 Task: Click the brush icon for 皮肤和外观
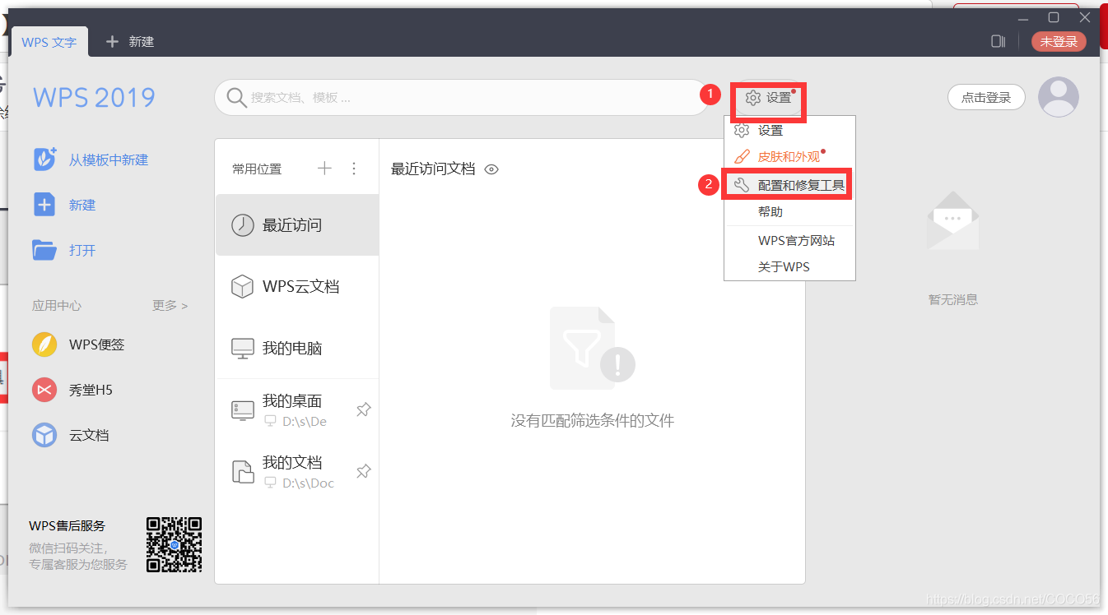point(742,156)
